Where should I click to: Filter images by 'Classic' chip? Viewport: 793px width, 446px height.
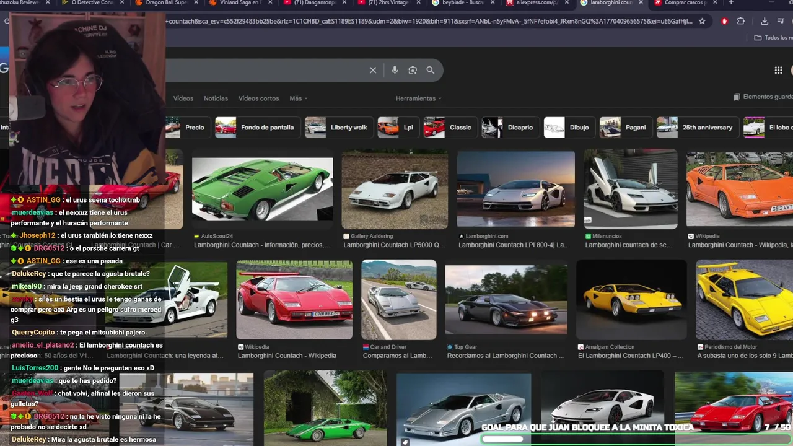point(451,128)
